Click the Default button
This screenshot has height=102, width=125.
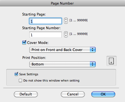point(26,94)
